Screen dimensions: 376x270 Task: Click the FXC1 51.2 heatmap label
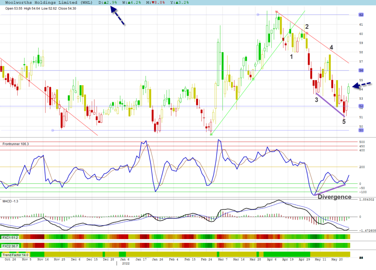10,238
